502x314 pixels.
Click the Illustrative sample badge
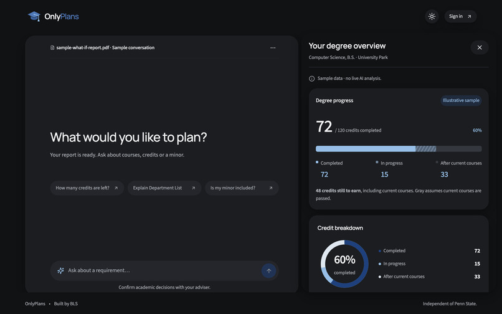coord(461,100)
